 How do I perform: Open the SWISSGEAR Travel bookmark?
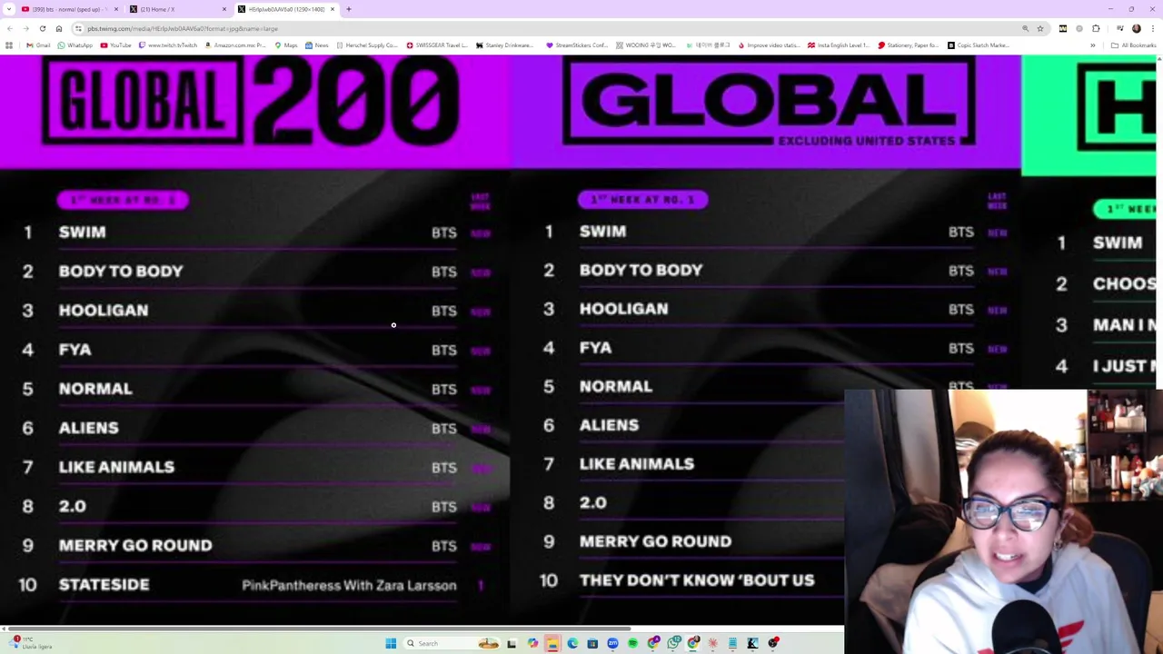437,45
